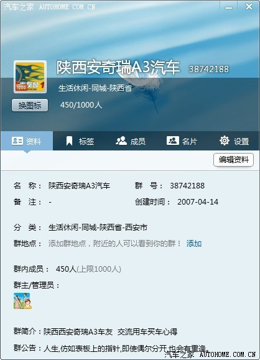Switch to the 标签 tab
Viewport: 260px width, 360px height.
[x=80, y=141]
